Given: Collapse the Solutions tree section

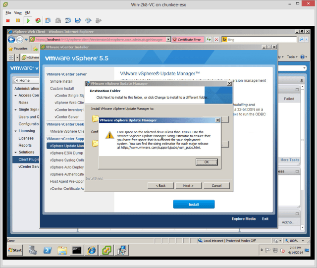Looking at the screenshot, I should 15,152.
